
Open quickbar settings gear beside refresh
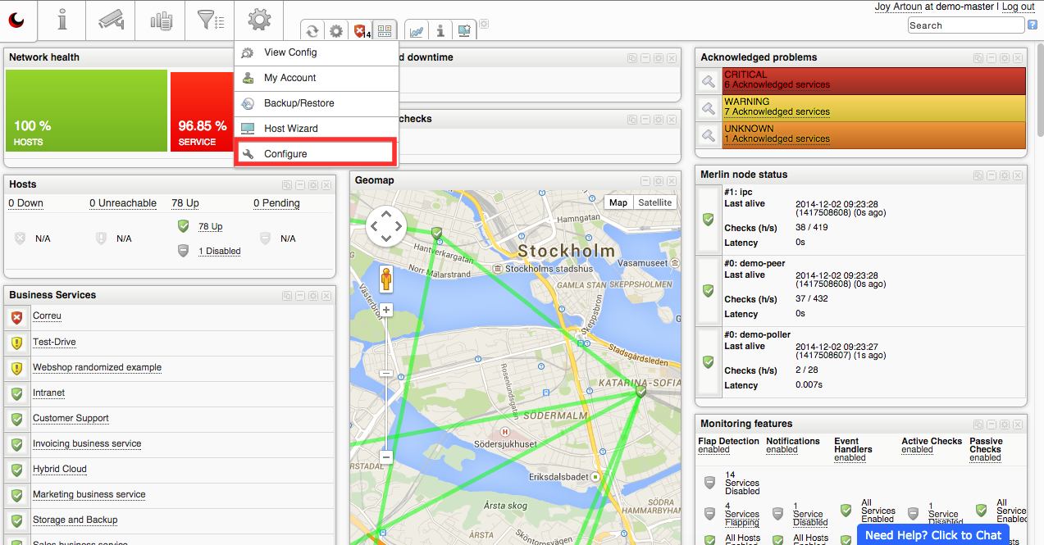click(336, 31)
